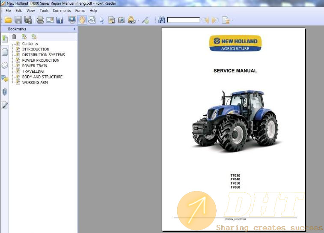The height and width of the screenshot is (233, 324).
Task: Click the Find Previous arrow icon
Action: click(205, 20)
